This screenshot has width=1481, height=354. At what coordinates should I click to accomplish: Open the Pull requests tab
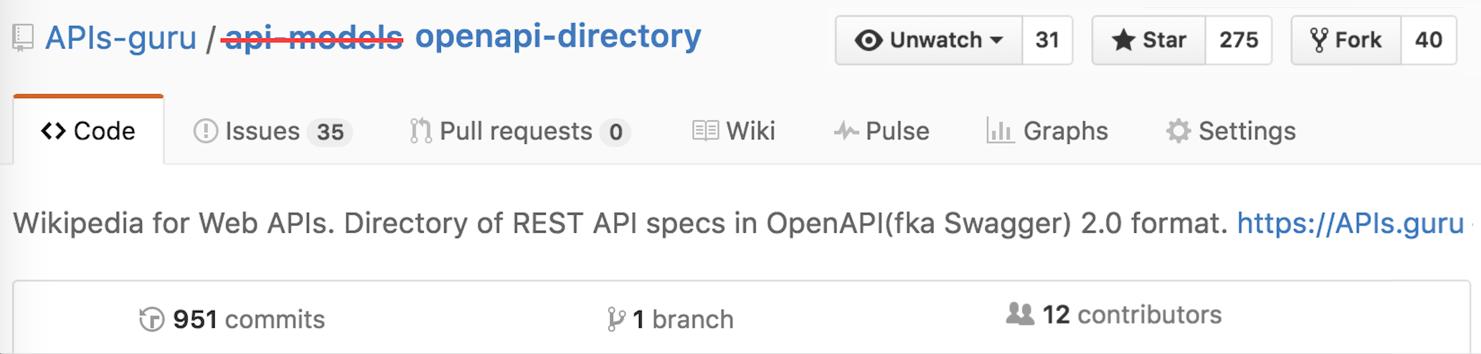(520, 131)
